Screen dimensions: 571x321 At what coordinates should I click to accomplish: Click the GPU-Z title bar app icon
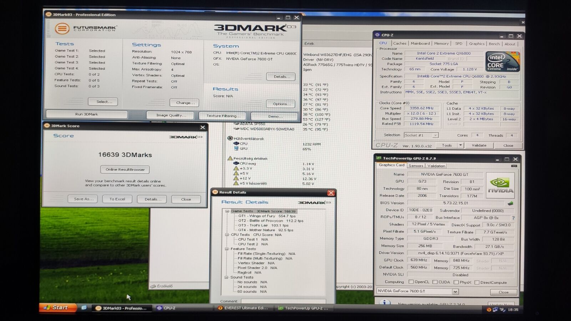(379, 158)
